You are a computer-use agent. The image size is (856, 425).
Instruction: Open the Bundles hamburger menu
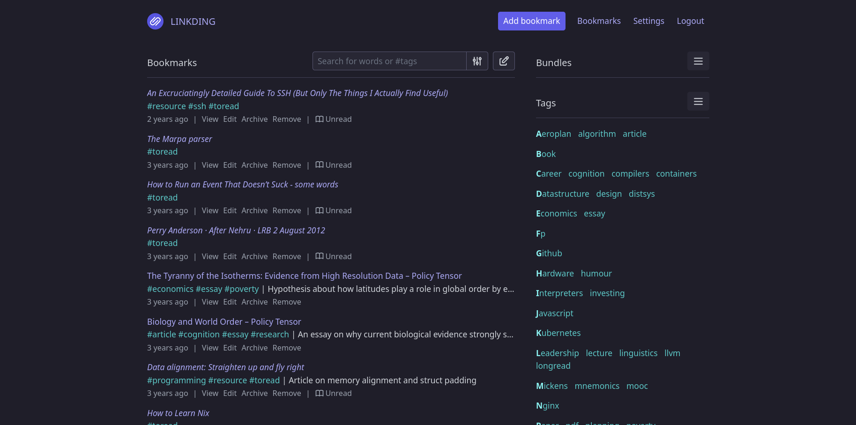point(698,61)
